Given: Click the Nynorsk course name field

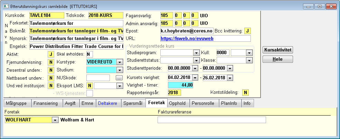Looking at the screenshot, I should point(76,39).
